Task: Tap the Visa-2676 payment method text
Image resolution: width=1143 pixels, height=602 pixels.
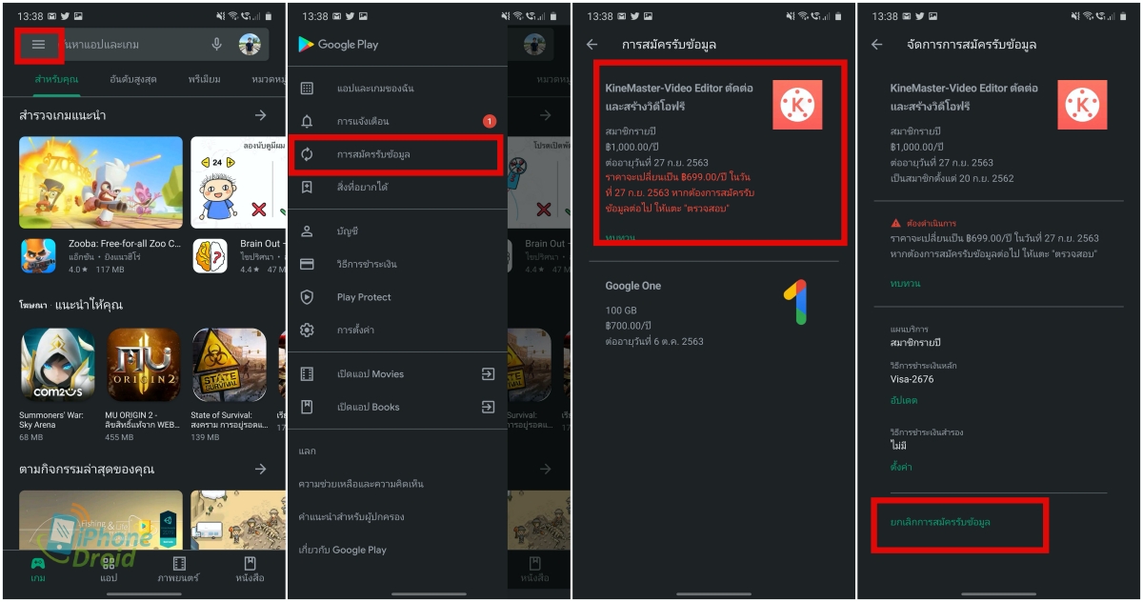Action: 912,379
